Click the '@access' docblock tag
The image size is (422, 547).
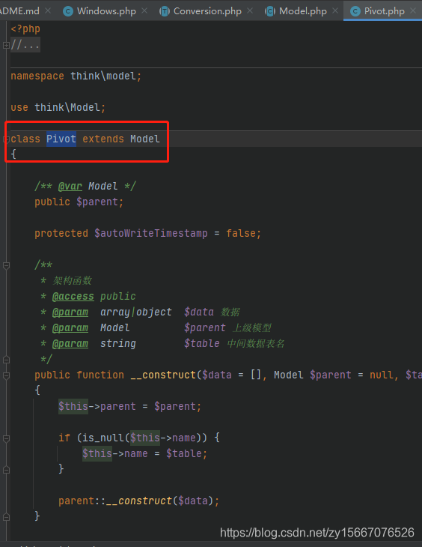73,297
